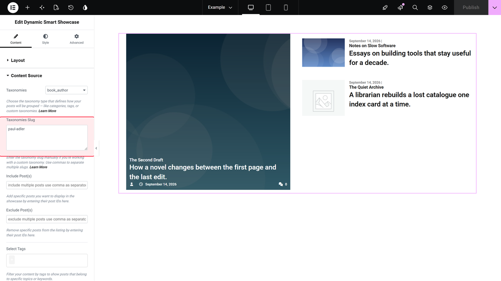Viewport: 501px width, 281px height.
Task: Collapse the editor panel with arrow handle
Action: pos(96,148)
